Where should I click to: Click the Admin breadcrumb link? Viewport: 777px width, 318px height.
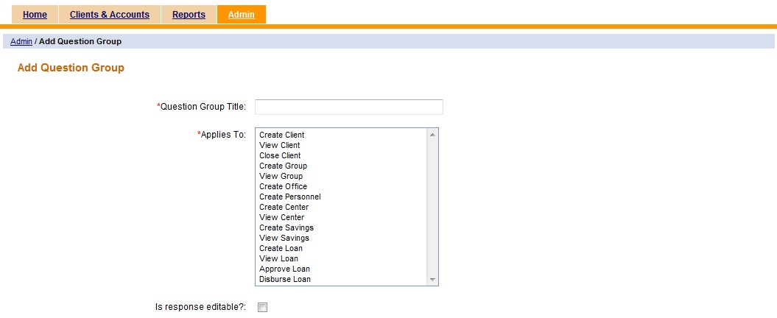21,41
